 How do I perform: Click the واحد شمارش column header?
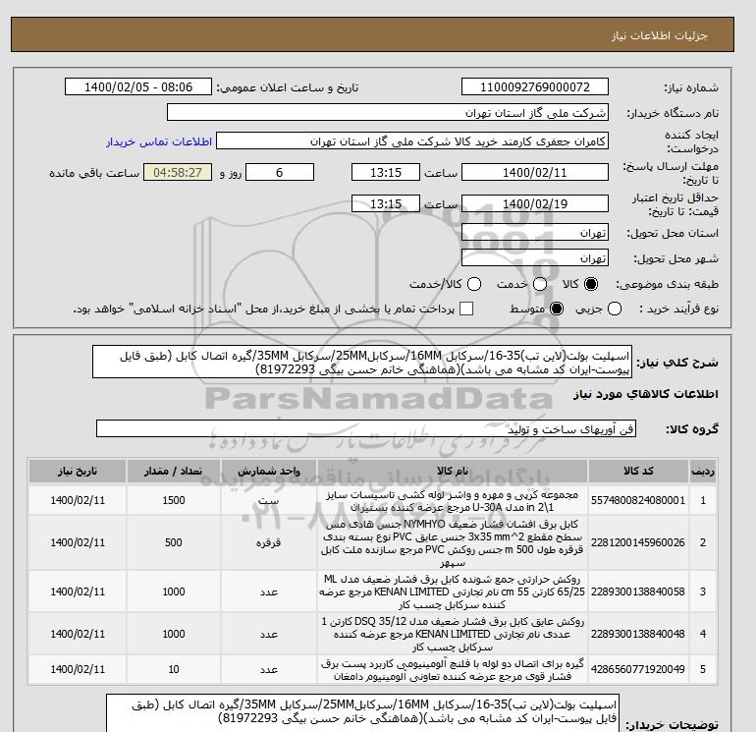(x=269, y=471)
